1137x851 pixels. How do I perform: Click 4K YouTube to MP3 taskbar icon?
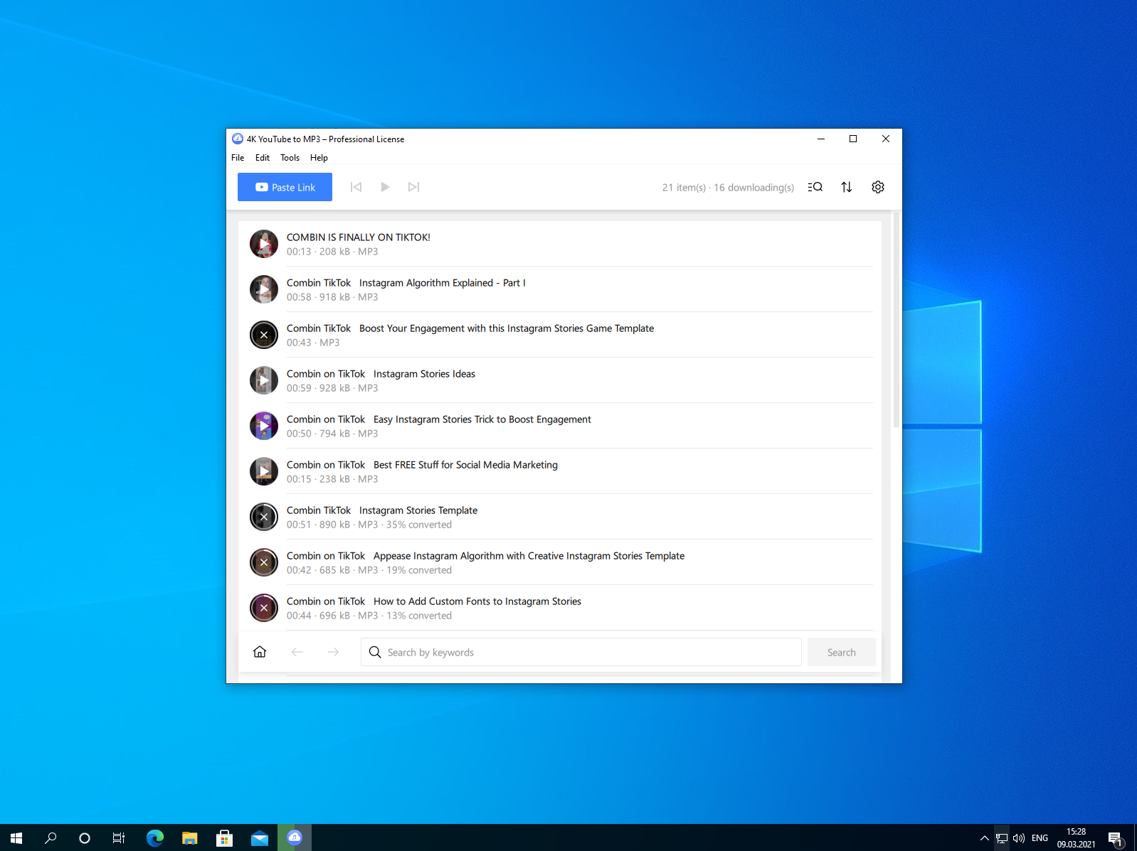tap(295, 838)
